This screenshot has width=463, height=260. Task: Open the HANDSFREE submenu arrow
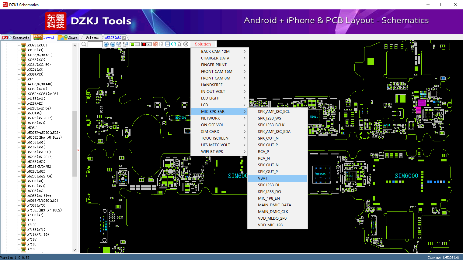[x=245, y=85]
